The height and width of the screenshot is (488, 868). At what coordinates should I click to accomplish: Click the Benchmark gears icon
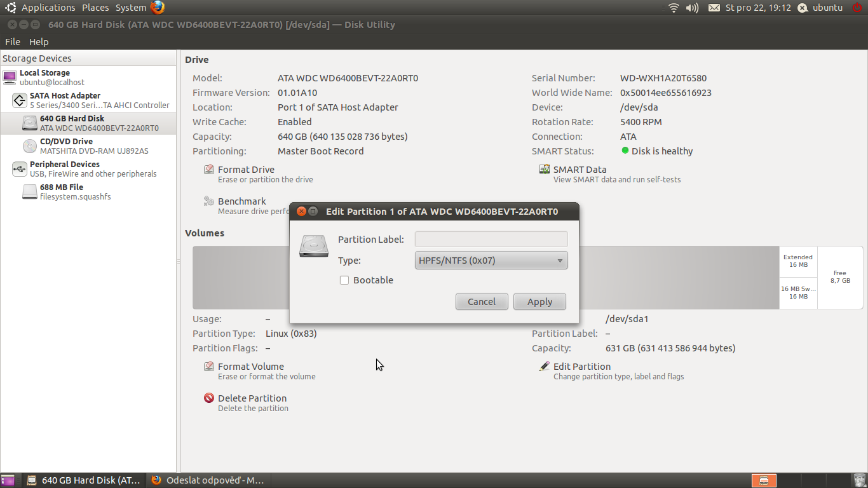(208, 201)
